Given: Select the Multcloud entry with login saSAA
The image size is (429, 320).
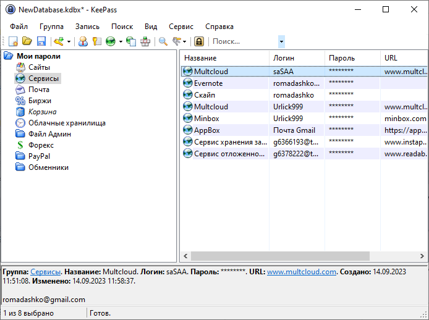Looking at the screenshot, I should [x=304, y=72].
